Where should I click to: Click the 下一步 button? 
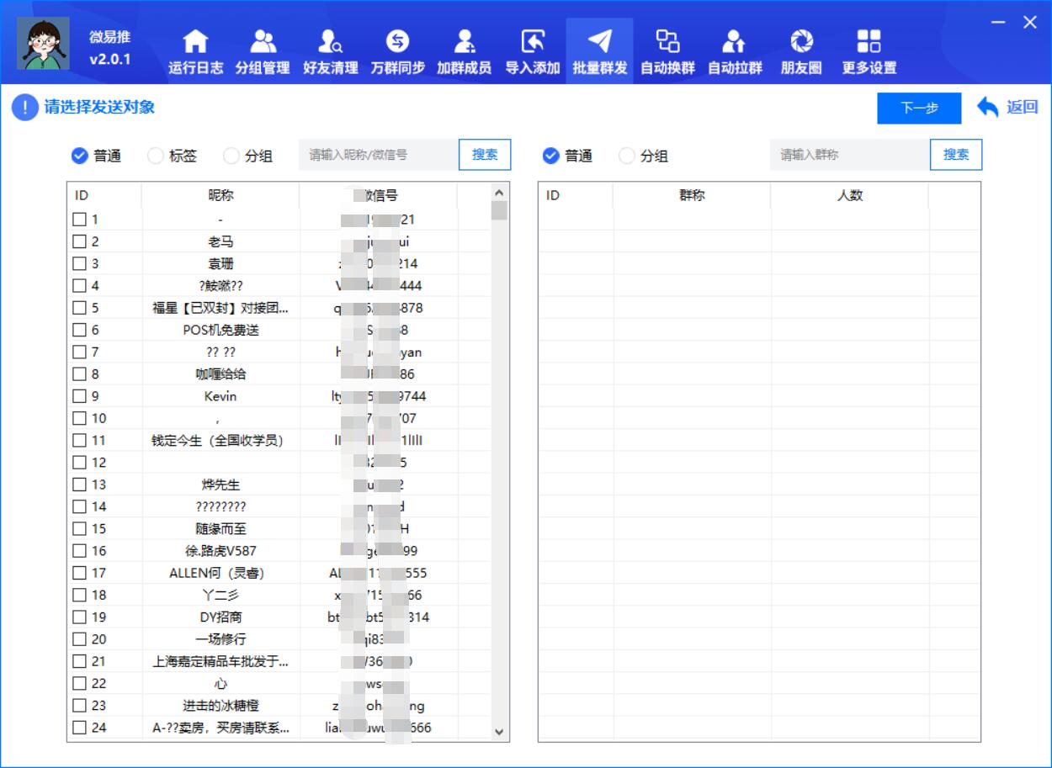pos(919,108)
